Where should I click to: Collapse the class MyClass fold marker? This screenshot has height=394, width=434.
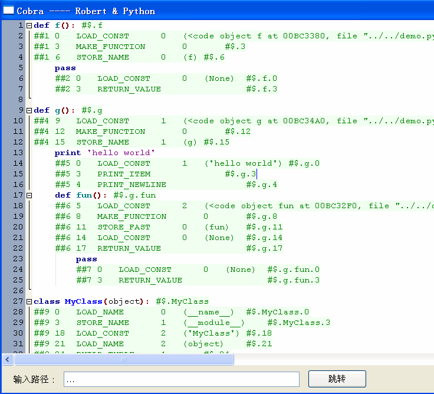(x=29, y=301)
